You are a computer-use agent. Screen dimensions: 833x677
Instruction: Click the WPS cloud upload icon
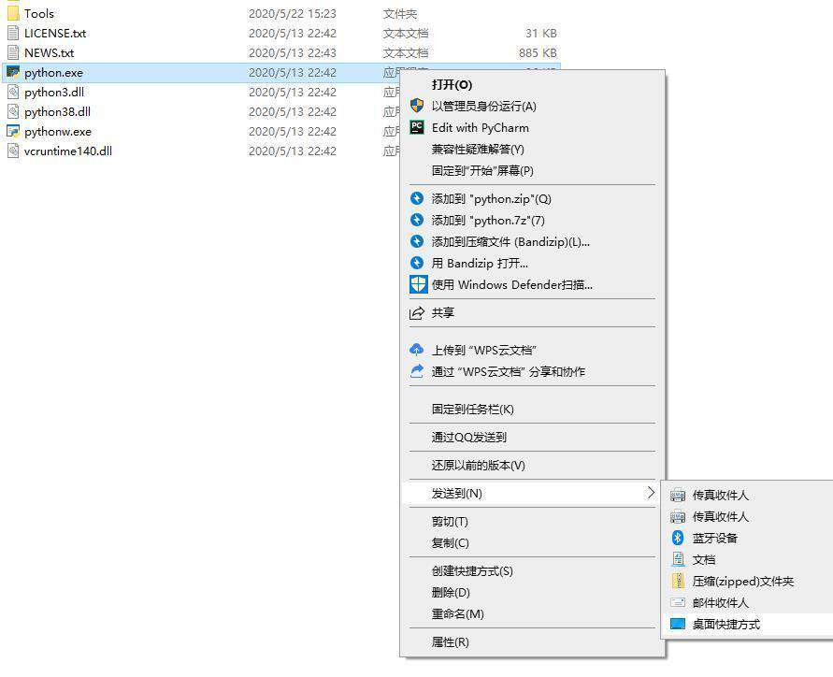[417, 350]
